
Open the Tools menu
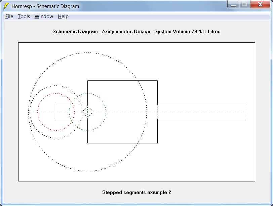click(x=24, y=16)
